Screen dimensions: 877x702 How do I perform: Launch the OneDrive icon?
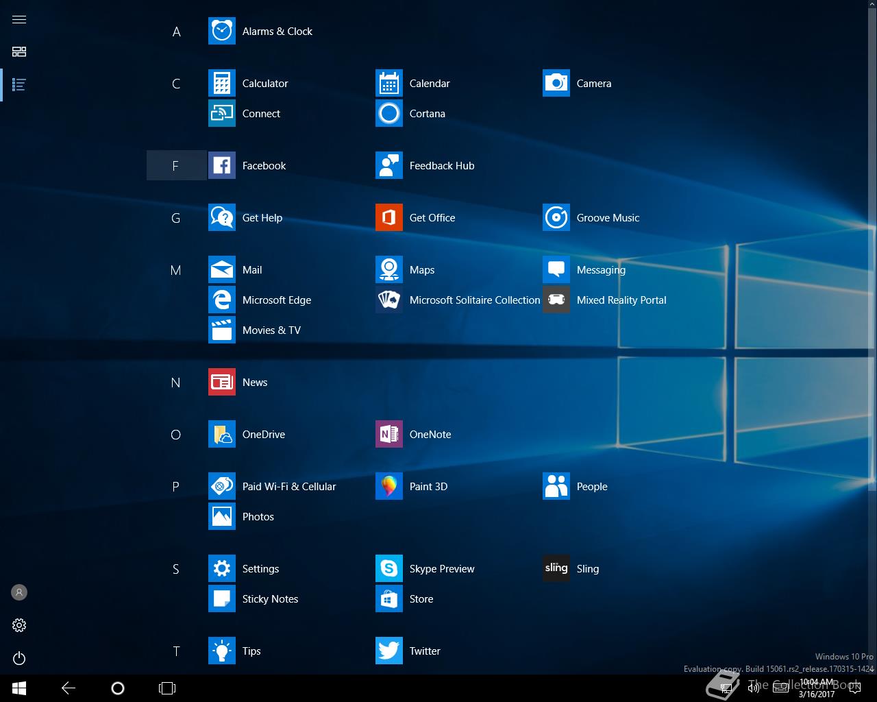click(x=222, y=435)
